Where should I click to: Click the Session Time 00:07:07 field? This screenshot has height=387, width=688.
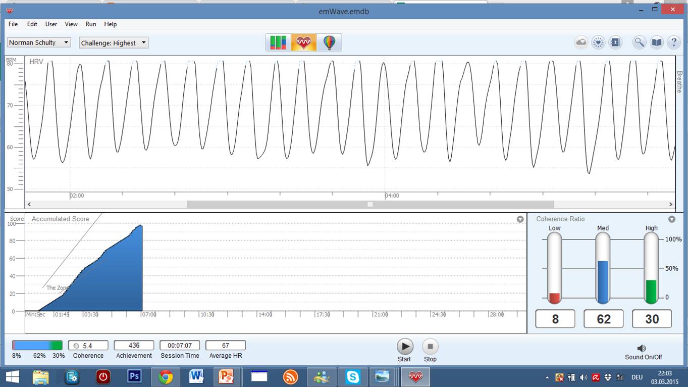(180, 346)
